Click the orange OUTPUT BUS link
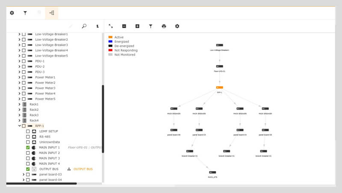 click(x=83, y=169)
